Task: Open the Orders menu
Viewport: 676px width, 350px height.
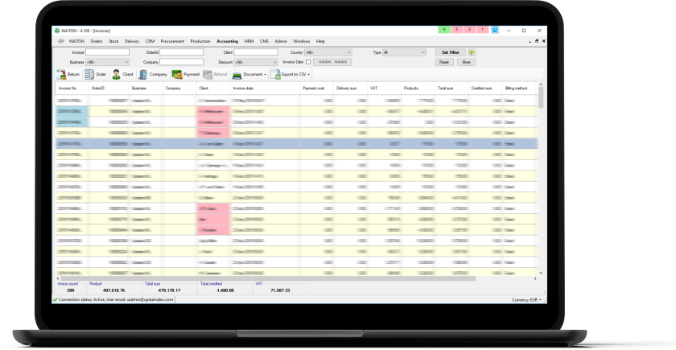Action: pos(97,41)
